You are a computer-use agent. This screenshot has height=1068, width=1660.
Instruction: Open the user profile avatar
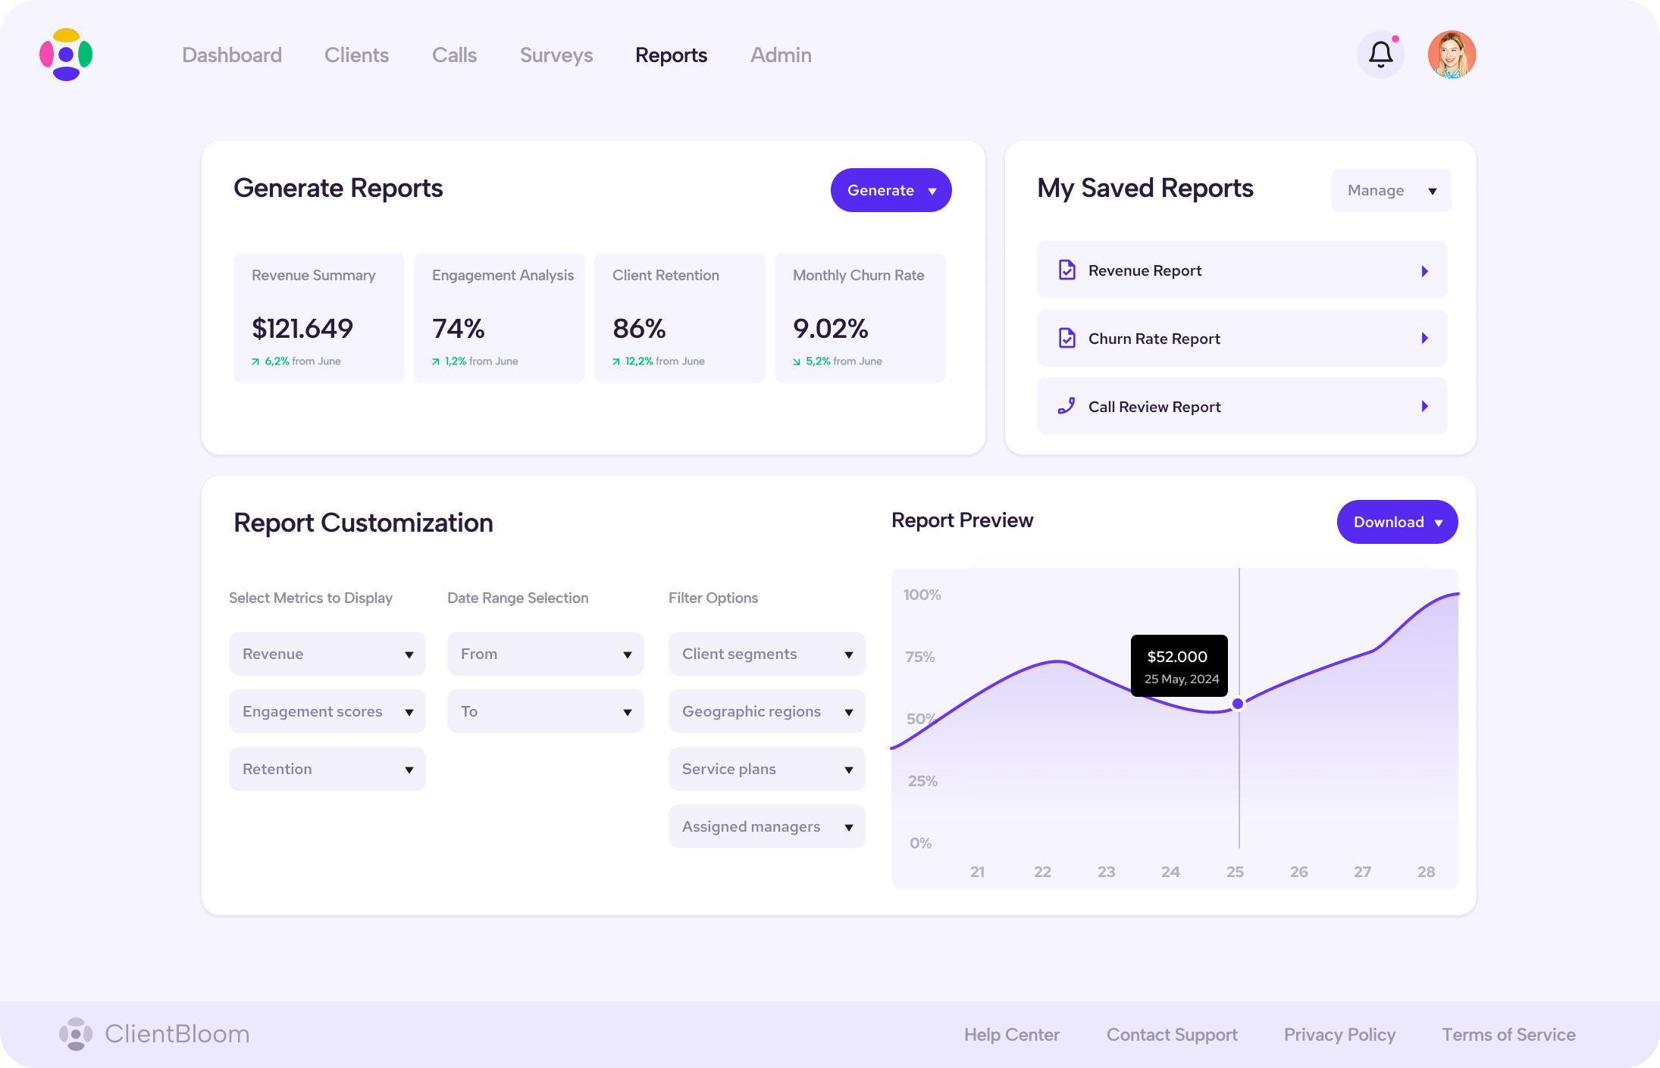point(1452,55)
